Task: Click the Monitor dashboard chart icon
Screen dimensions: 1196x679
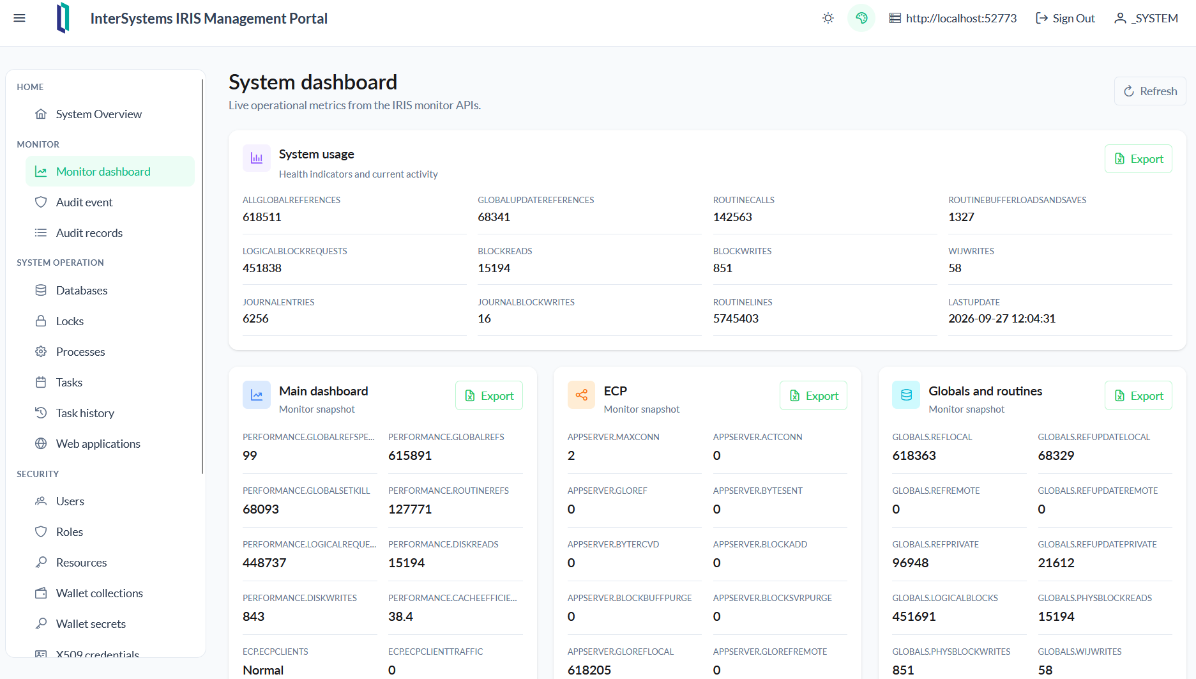Action: click(x=41, y=171)
